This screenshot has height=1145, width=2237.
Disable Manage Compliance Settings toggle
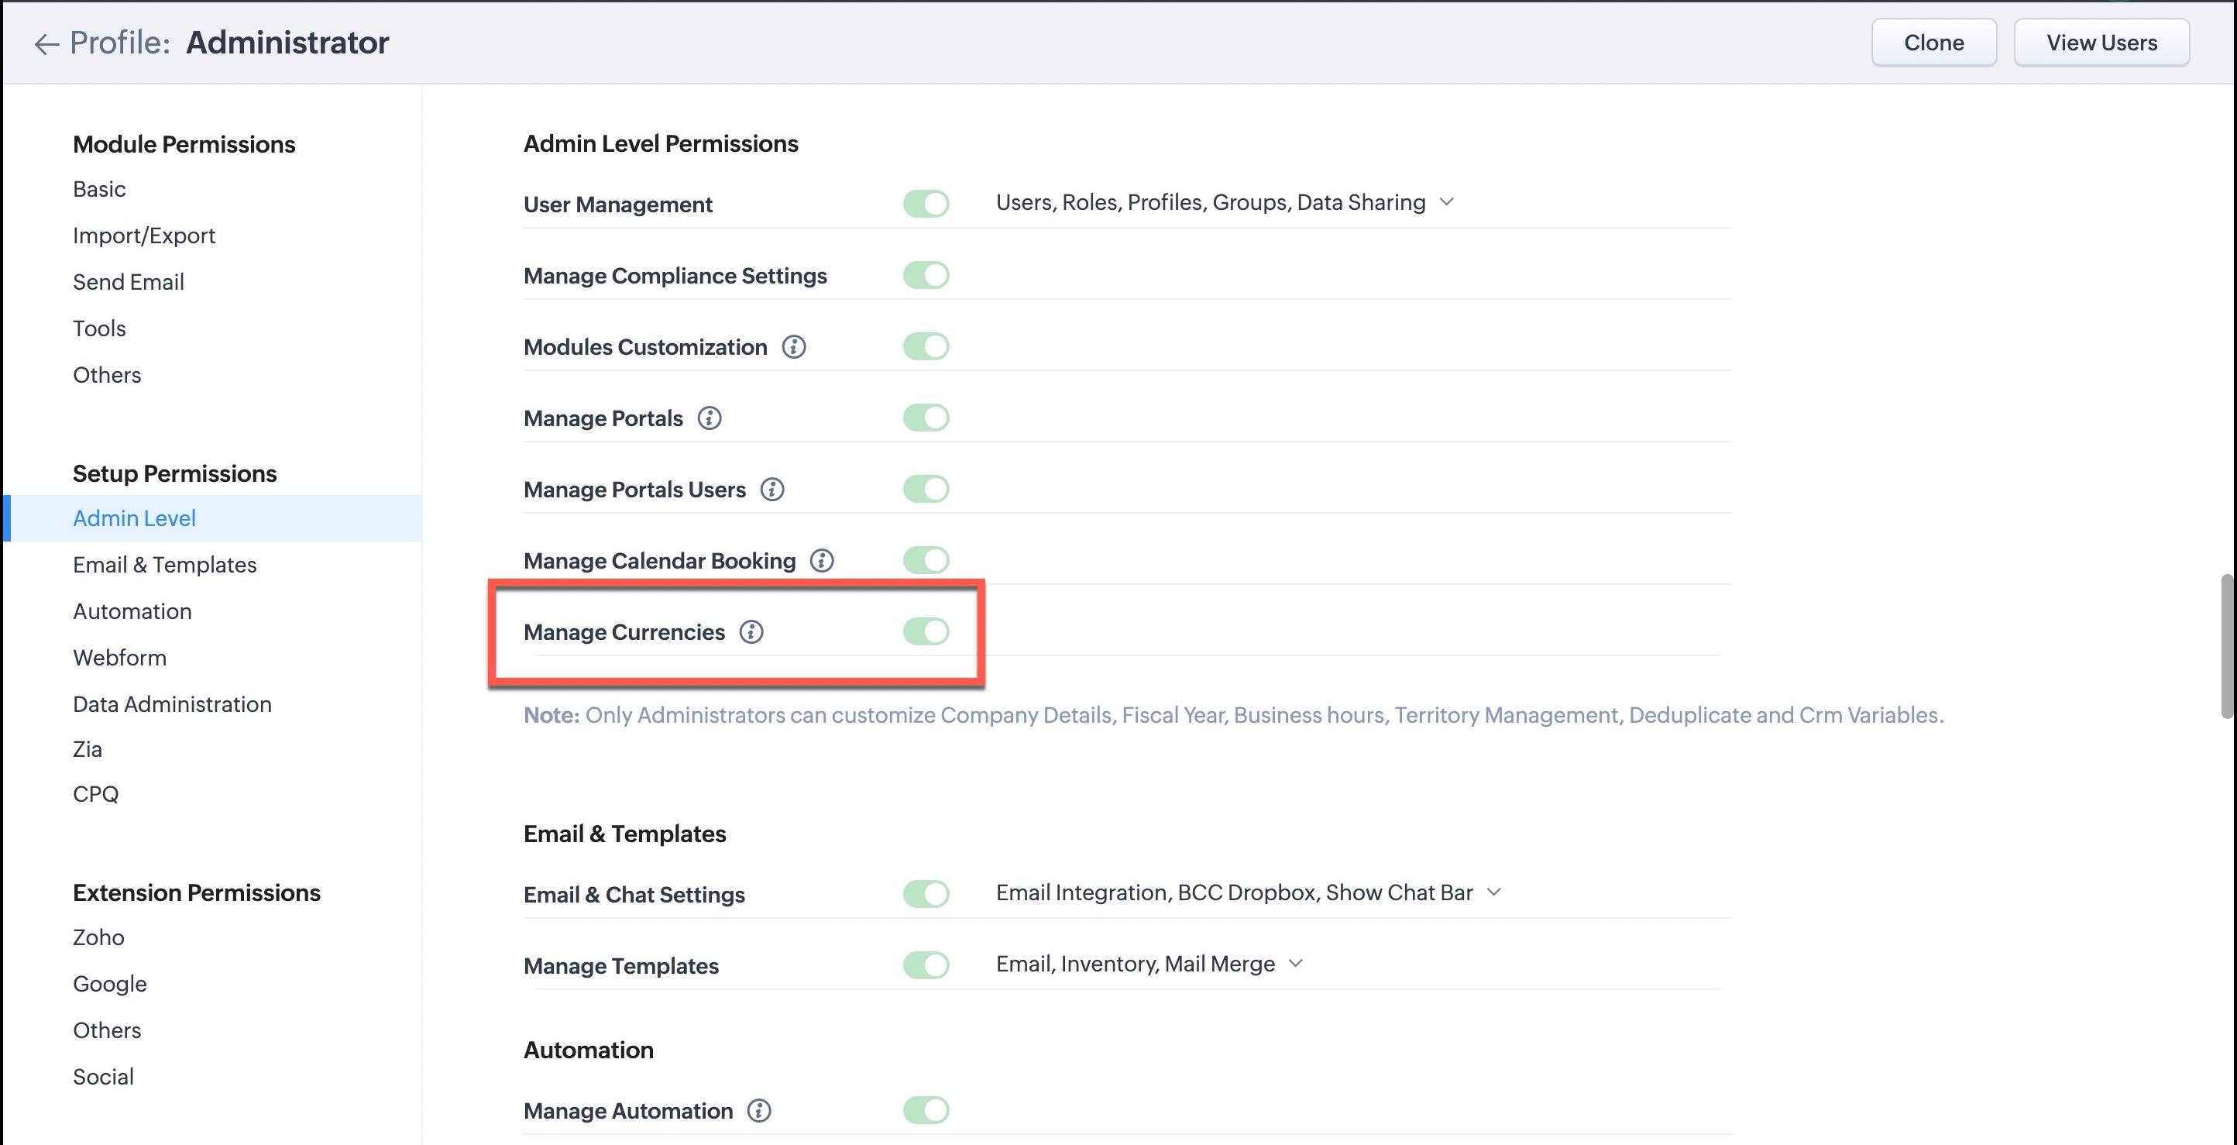926,275
